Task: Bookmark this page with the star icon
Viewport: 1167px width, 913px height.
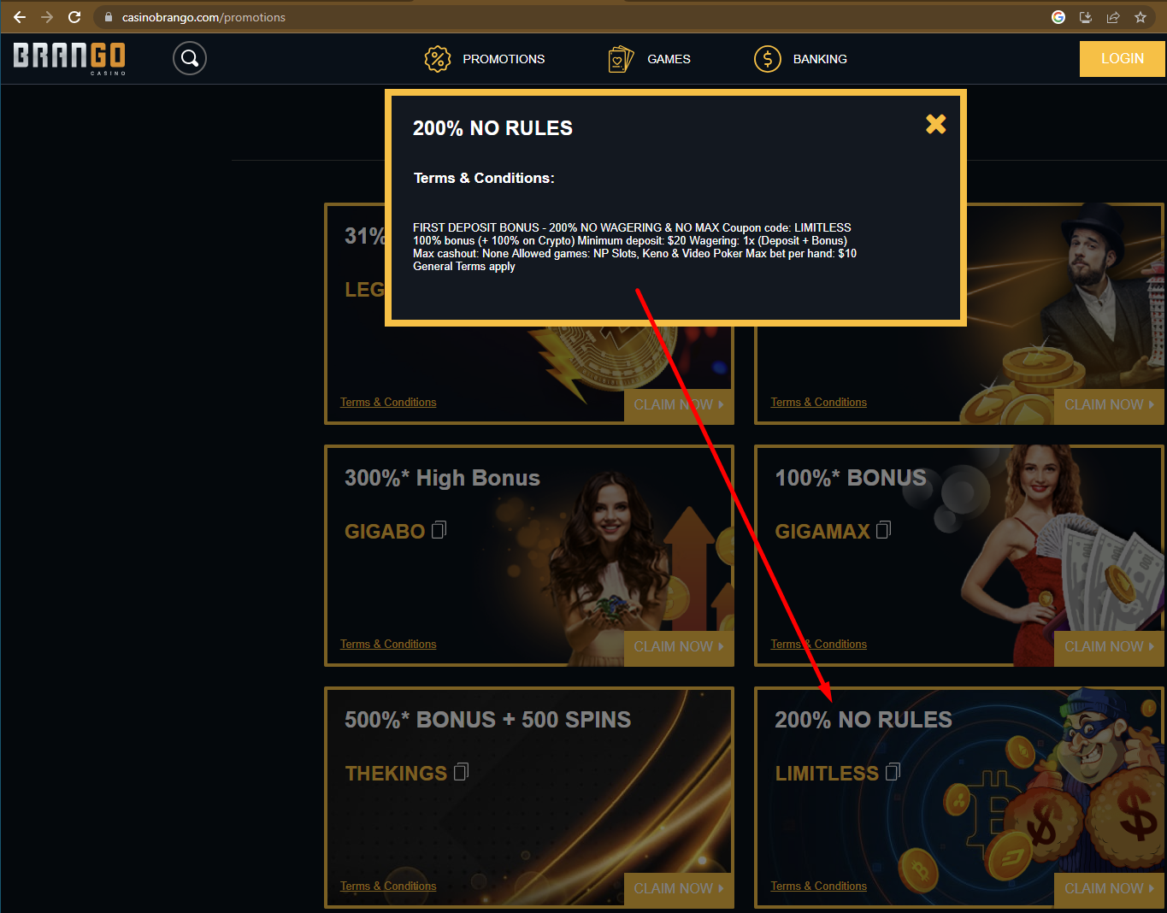Action: (1140, 17)
